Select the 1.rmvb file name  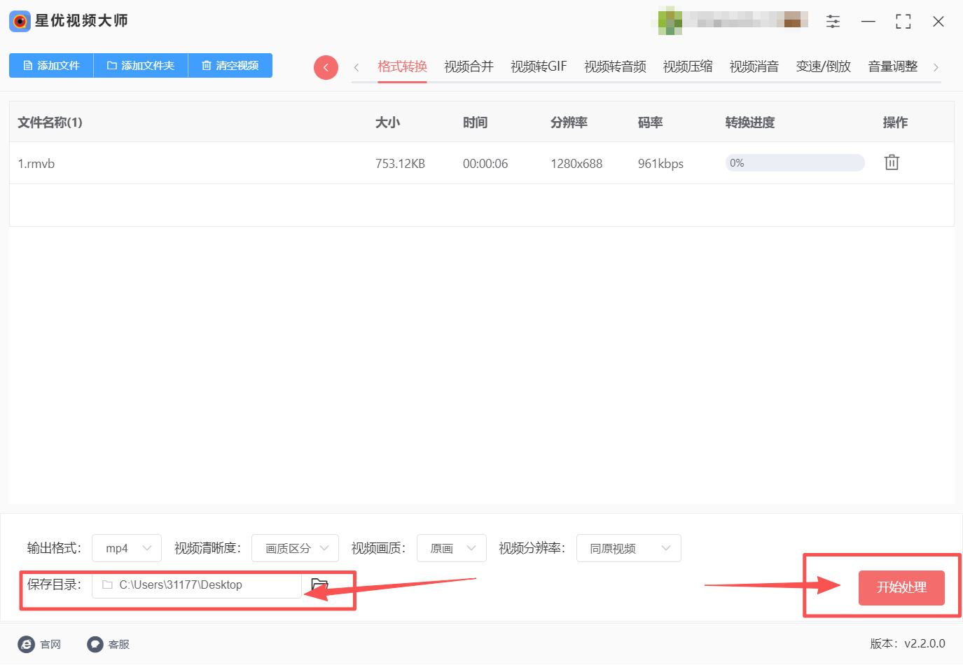36,164
